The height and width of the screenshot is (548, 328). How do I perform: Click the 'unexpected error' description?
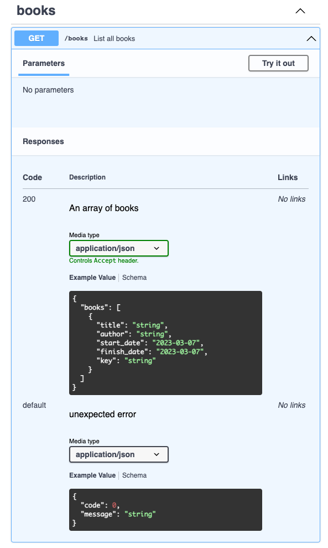102,414
